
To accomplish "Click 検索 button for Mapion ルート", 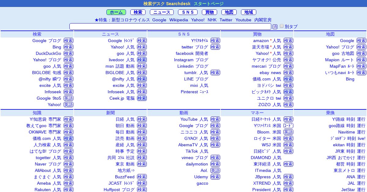I will (361, 60).
